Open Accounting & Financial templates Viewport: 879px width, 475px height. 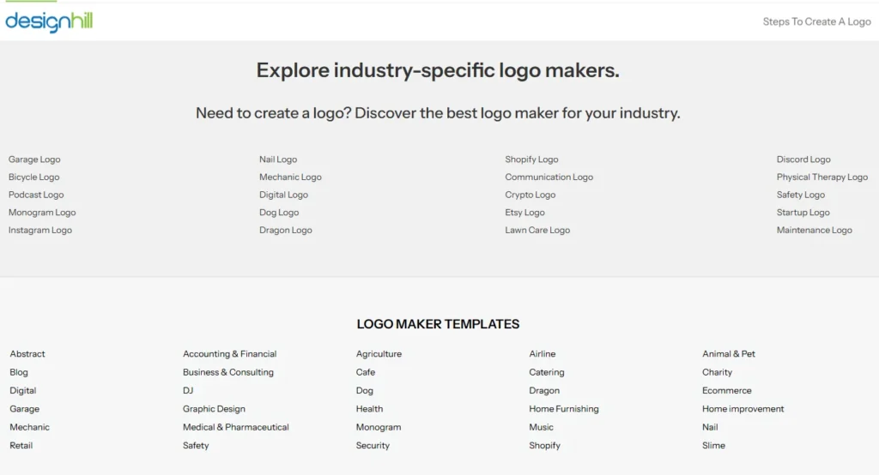pos(230,354)
